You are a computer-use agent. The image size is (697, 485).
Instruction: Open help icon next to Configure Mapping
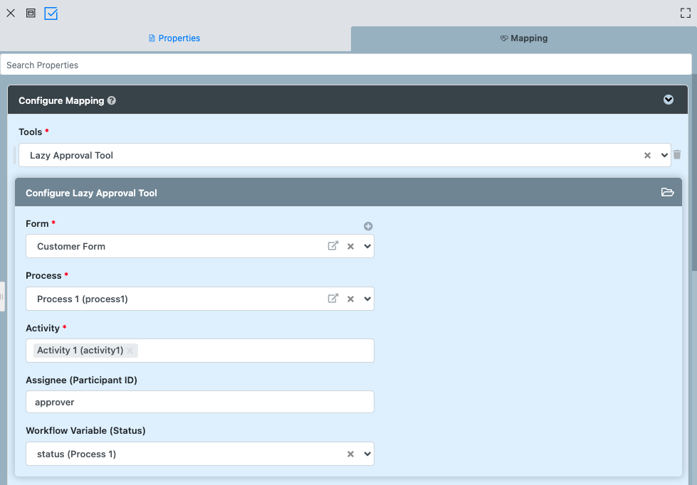(x=112, y=101)
